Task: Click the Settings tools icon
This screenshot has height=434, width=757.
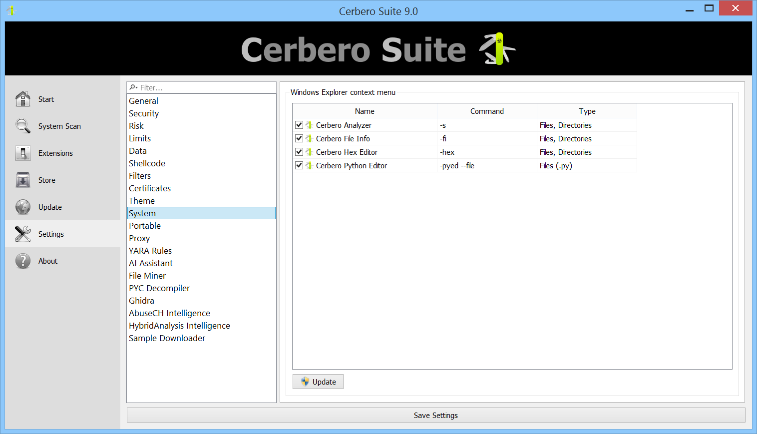Action: [23, 234]
